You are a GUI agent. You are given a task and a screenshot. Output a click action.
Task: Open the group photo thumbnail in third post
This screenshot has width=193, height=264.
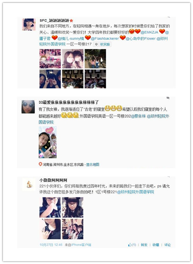pos(73,229)
